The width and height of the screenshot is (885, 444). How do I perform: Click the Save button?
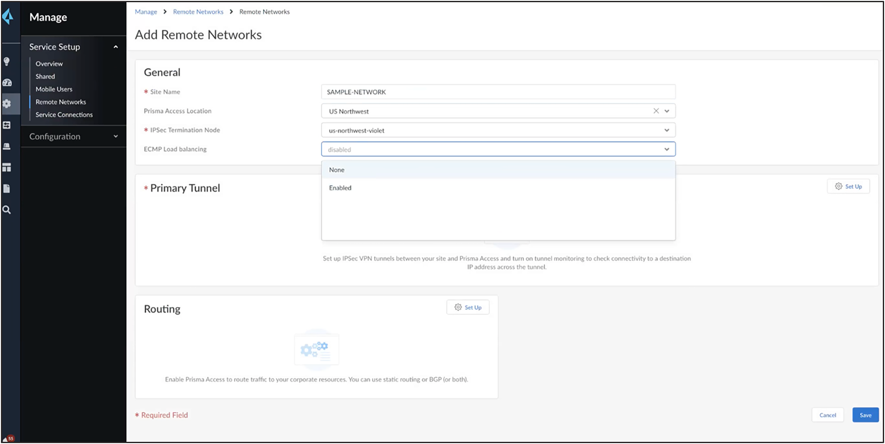point(865,415)
